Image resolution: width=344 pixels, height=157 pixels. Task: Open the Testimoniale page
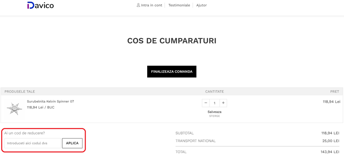[x=179, y=5]
